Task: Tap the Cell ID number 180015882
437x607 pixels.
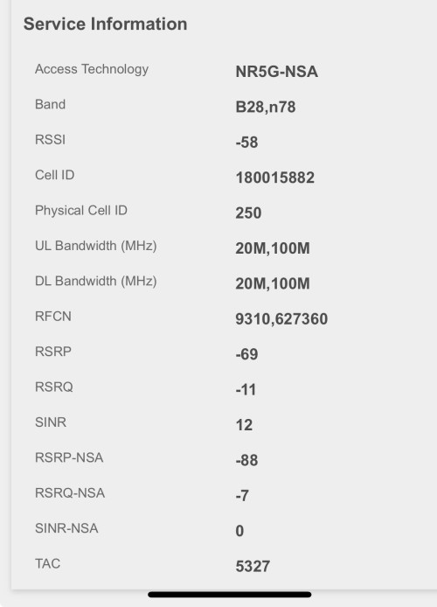Action: point(275,178)
